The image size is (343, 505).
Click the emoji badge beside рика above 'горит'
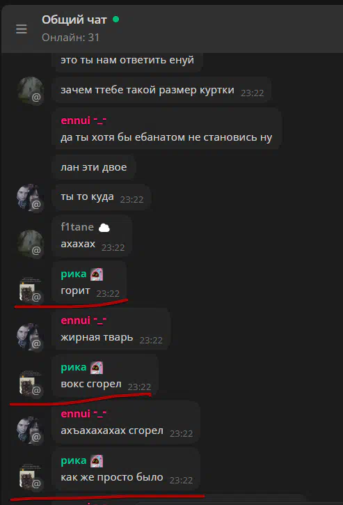[97, 274]
